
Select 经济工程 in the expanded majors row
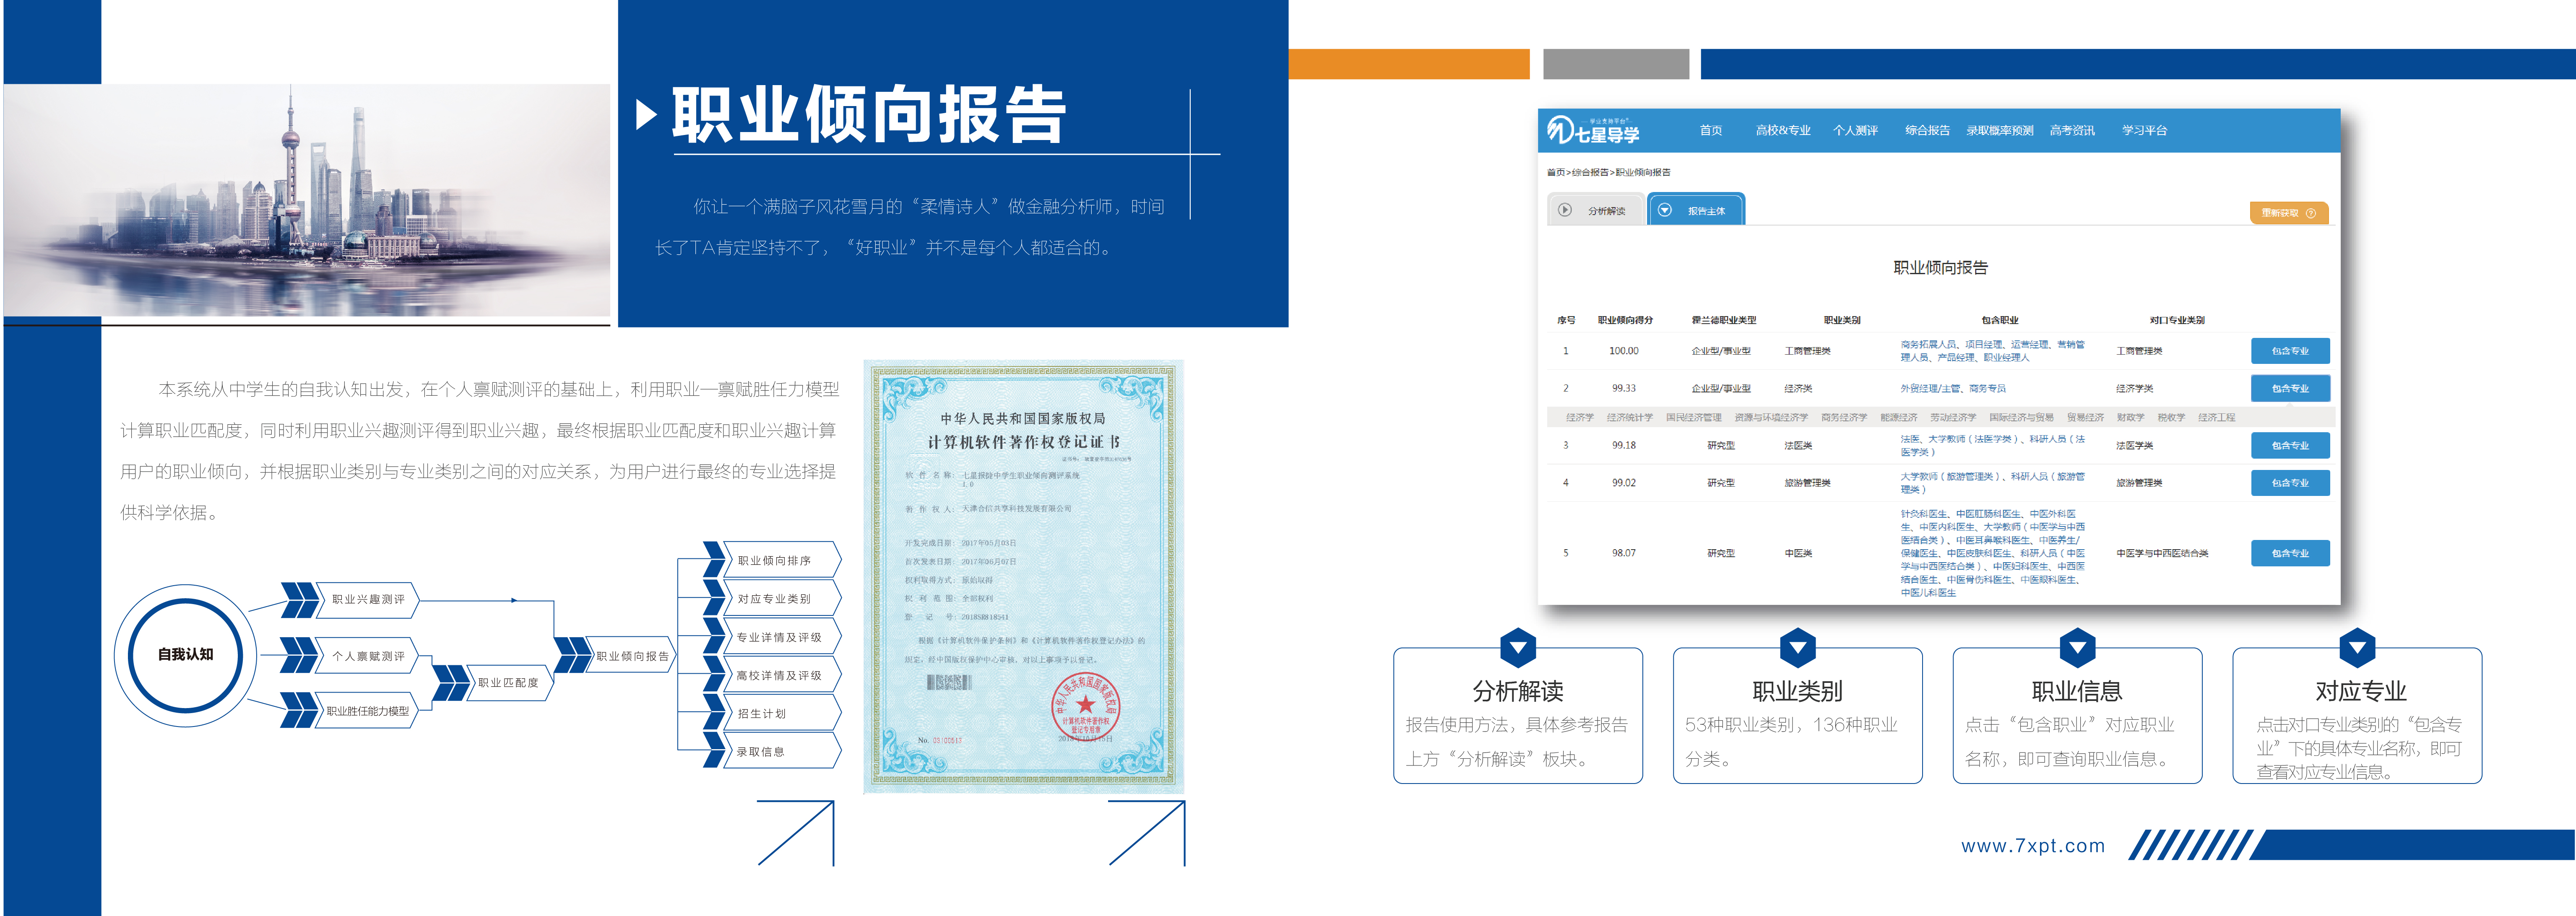tap(2216, 417)
